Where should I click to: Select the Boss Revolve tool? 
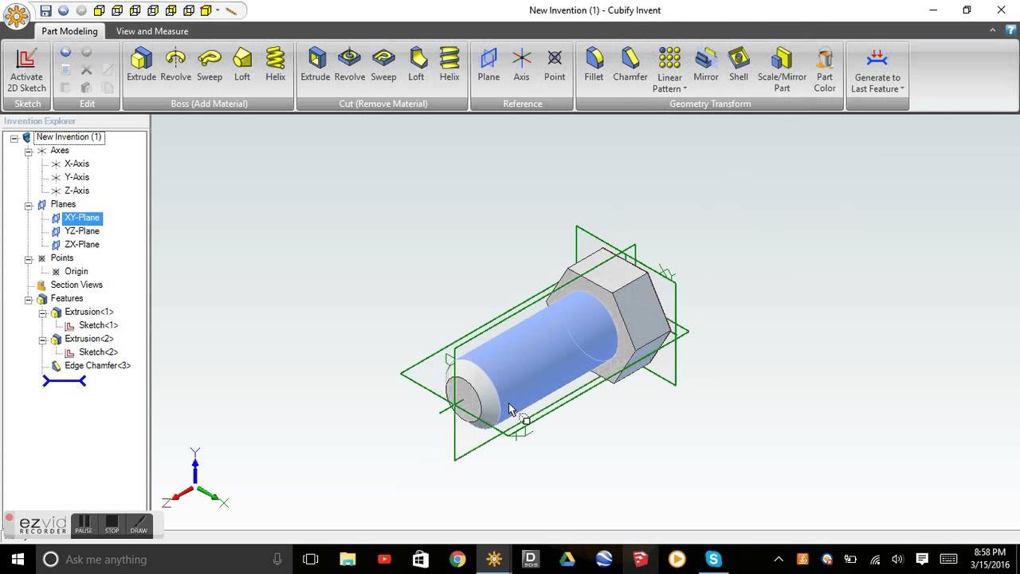pyautogui.click(x=175, y=65)
